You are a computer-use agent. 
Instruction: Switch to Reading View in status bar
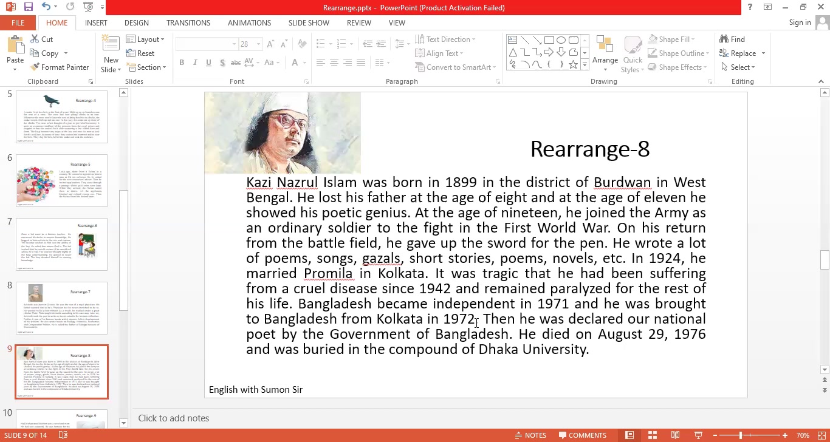click(x=675, y=435)
